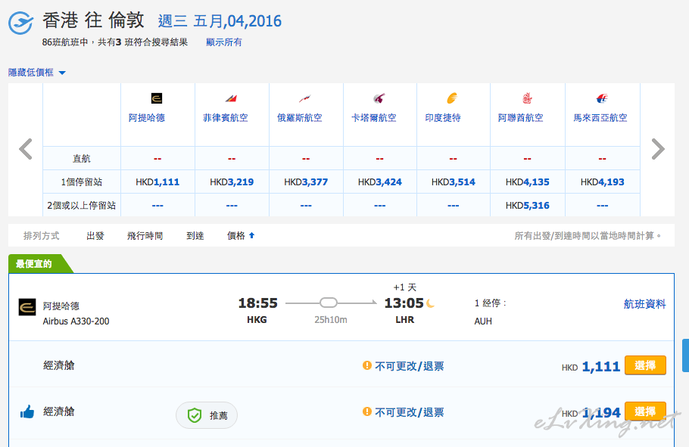The image size is (689, 447).
Task: Click the warning icon beside the HKD 1,111 fare
Action: (x=367, y=365)
